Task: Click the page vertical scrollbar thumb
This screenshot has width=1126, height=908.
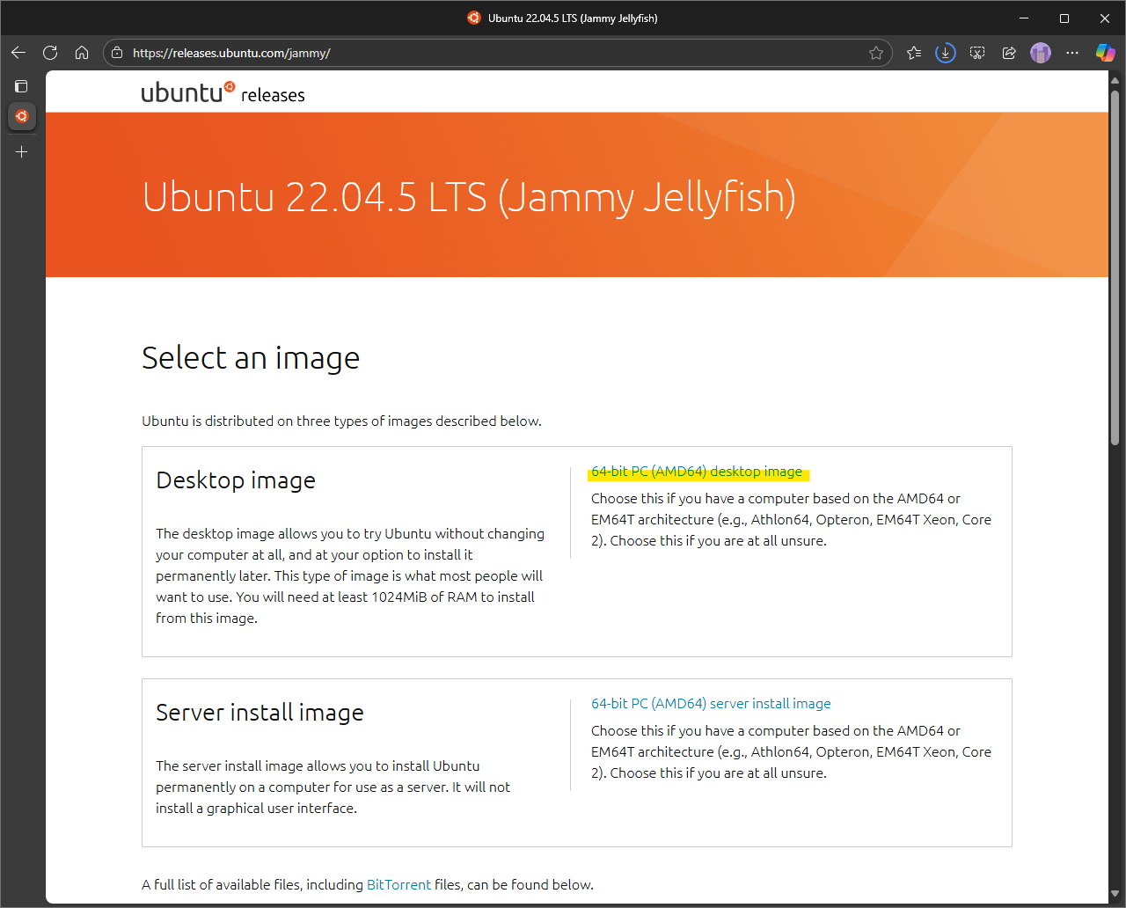Action: 1115,268
